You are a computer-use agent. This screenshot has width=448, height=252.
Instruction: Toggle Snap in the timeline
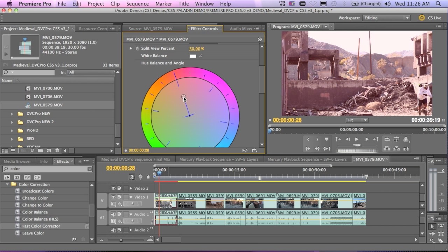coord(132,177)
